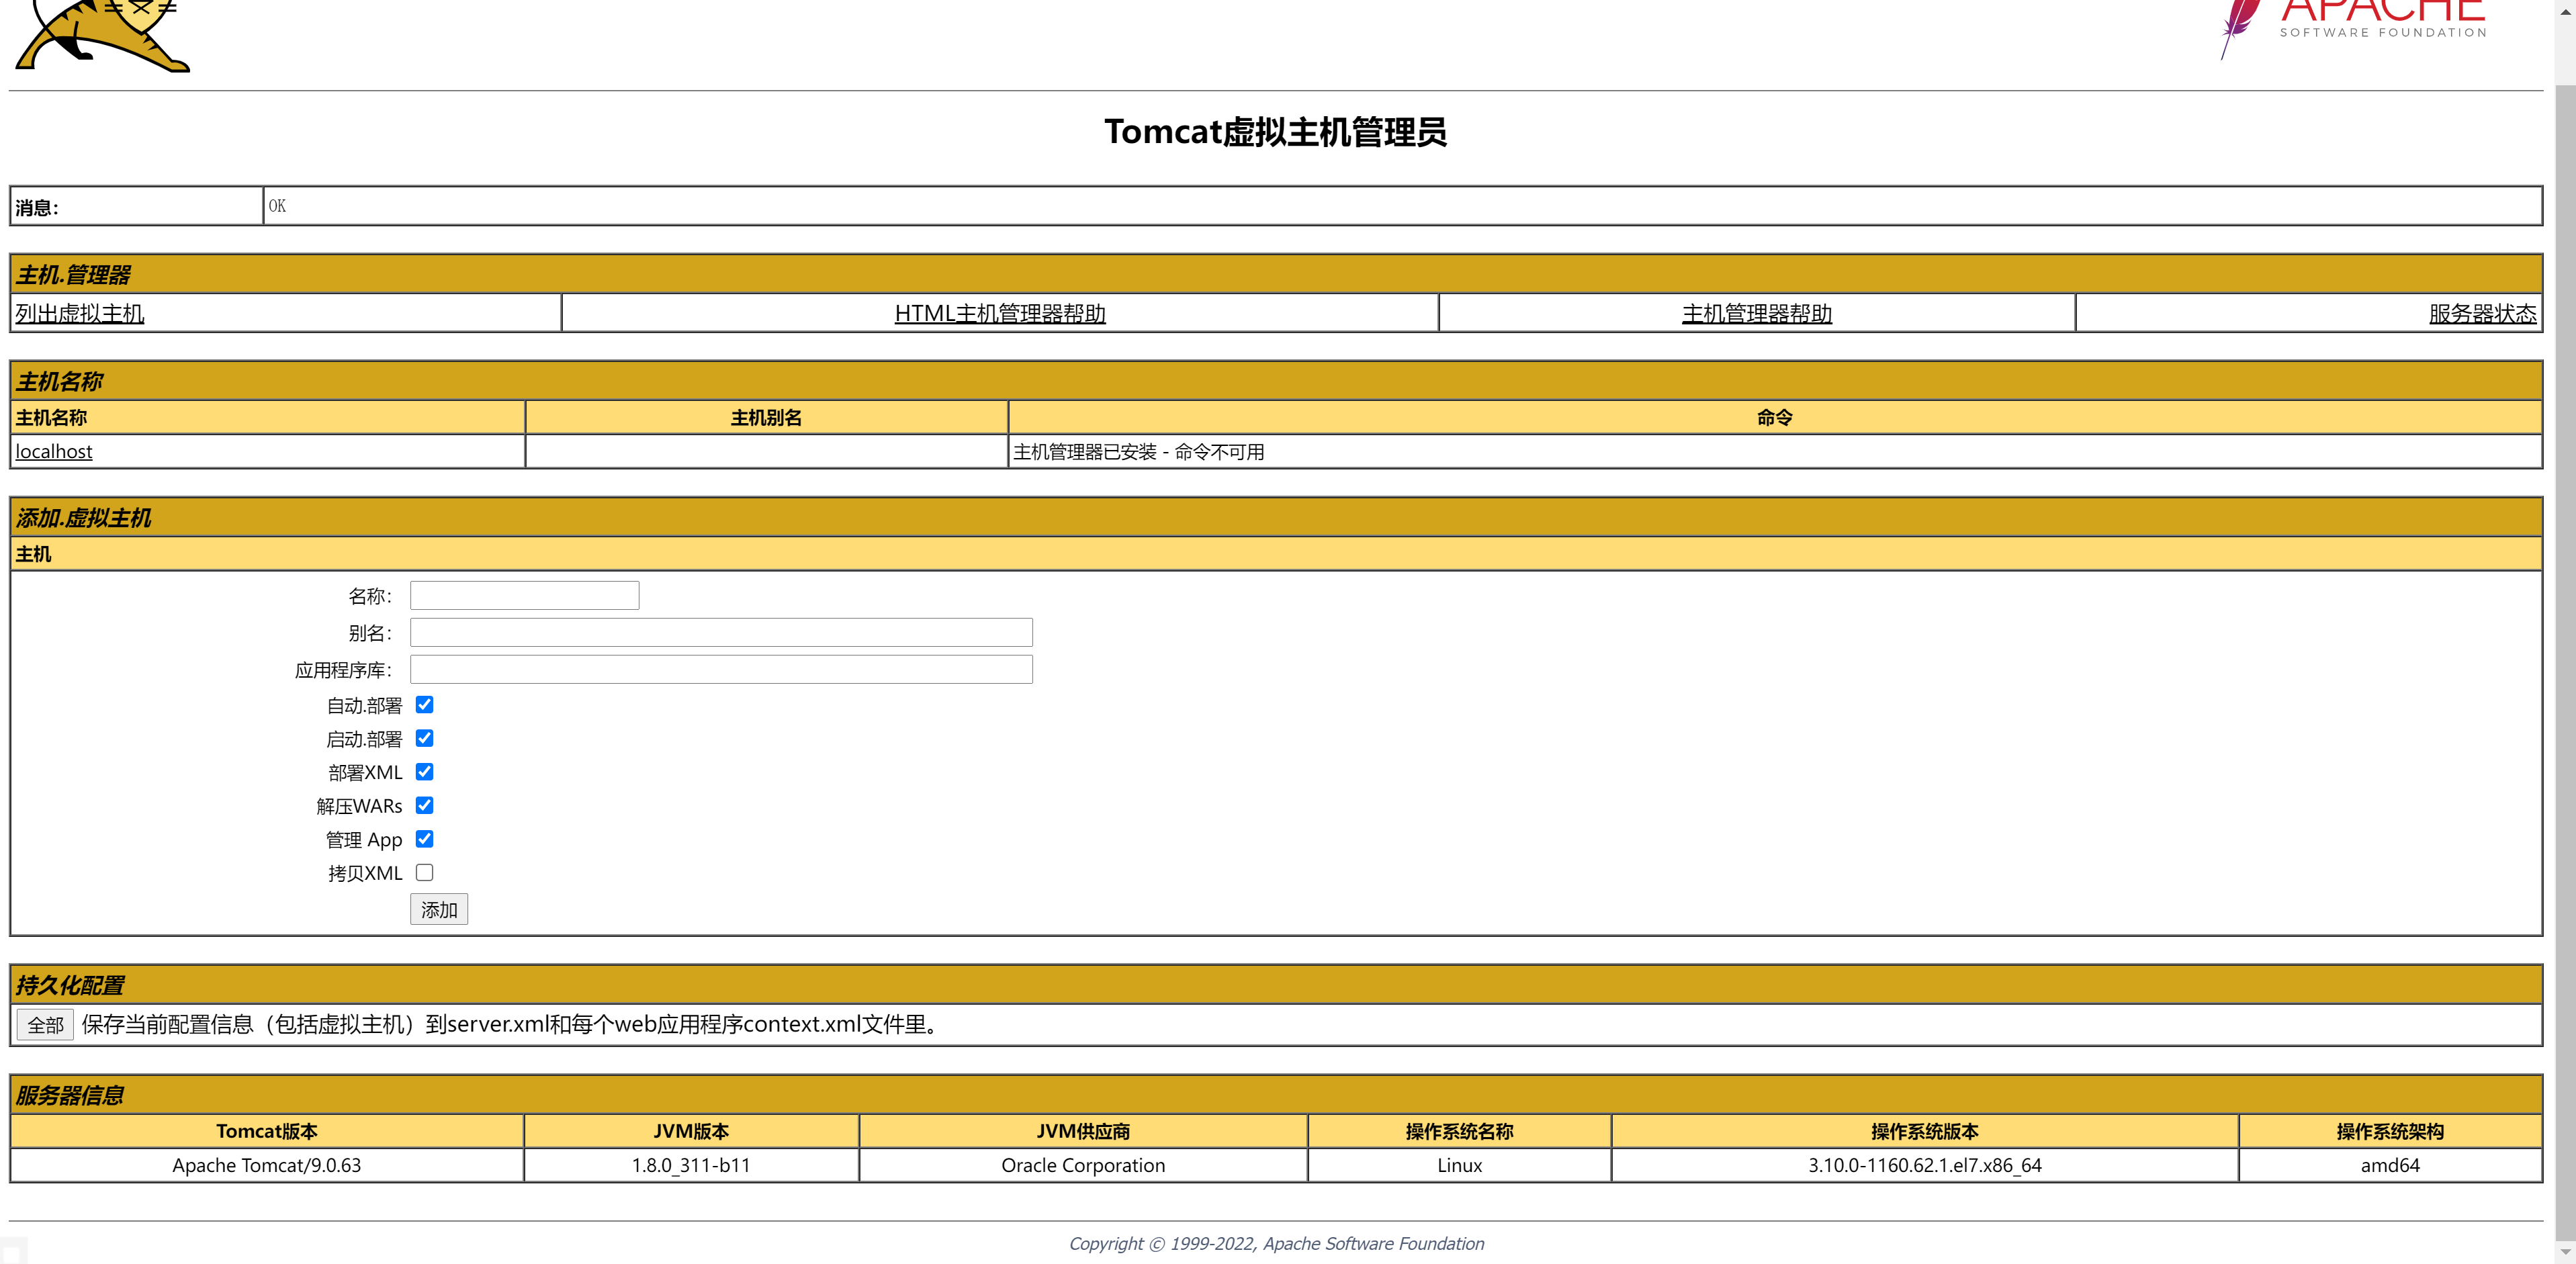This screenshot has height=1264, width=2576.
Task: Click the 主机管理器已安装 - 命令不可用 text
Action: pos(1139,452)
